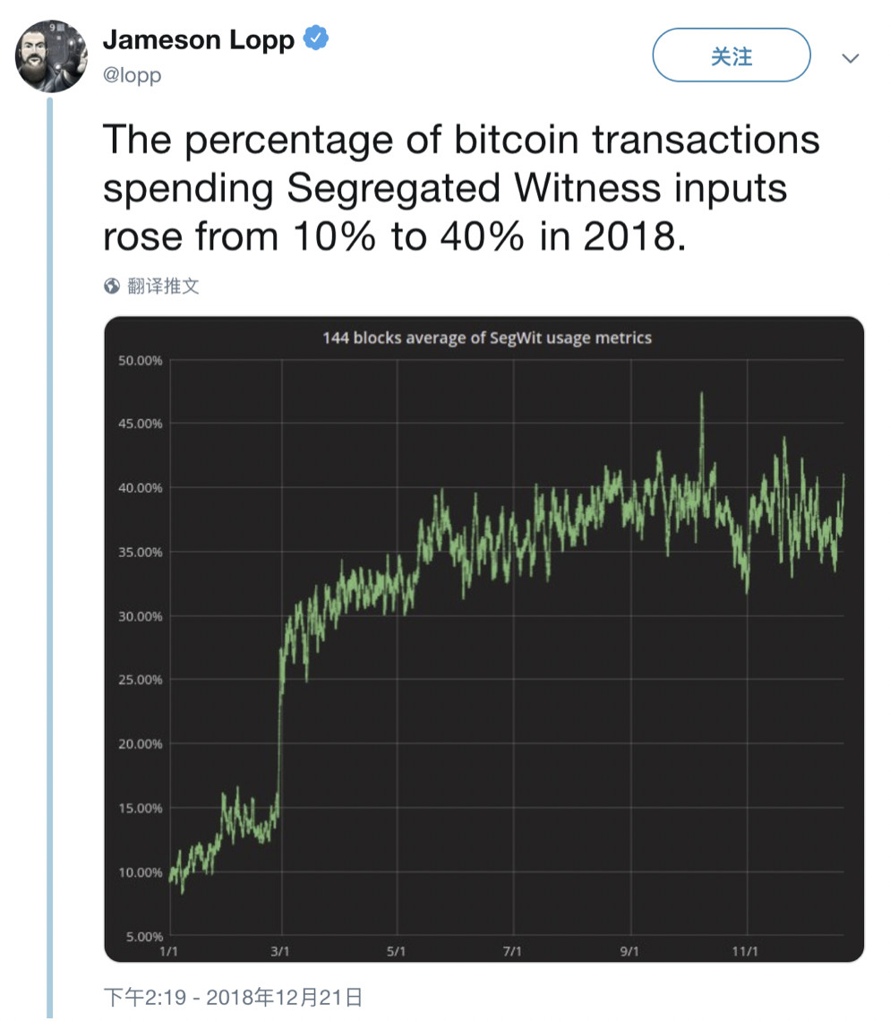The image size is (890, 1021).
Task: Click the 40.00% y-axis label
Action: click(x=140, y=488)
